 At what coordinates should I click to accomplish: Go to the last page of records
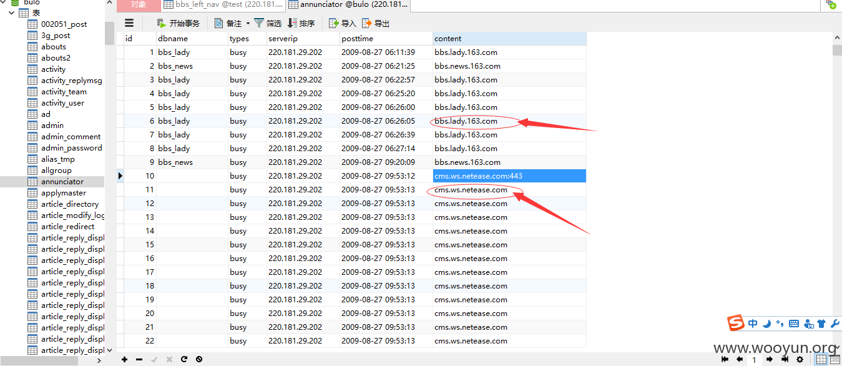[785, 359]
